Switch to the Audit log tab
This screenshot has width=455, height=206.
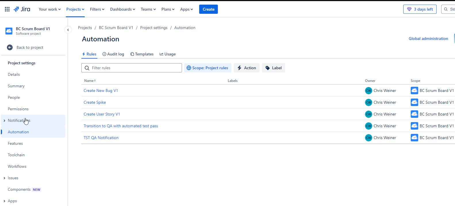(113, 54)
